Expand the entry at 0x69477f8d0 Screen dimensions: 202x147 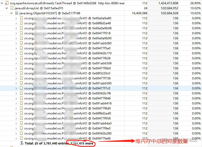point(16,108)
